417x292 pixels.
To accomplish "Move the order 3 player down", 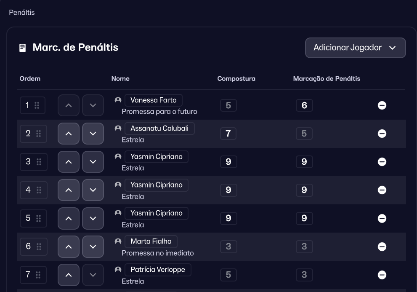I will (x=93, y=162).
